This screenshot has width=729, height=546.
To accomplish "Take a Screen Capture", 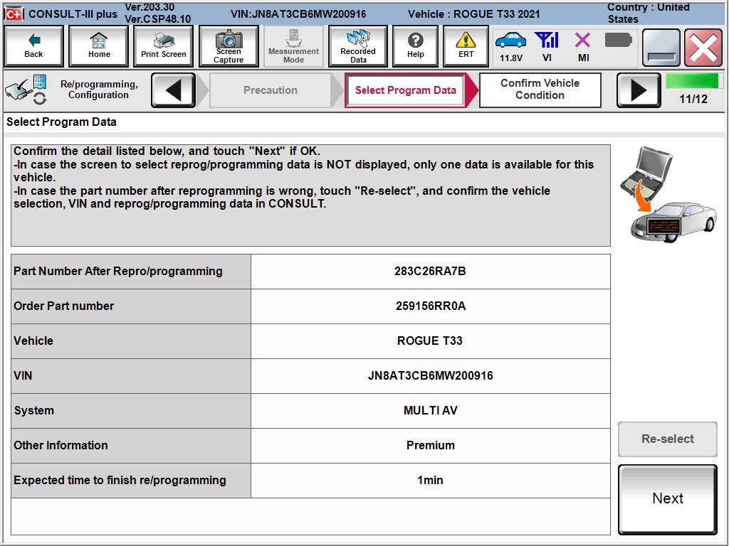I will tap(229, 46).
